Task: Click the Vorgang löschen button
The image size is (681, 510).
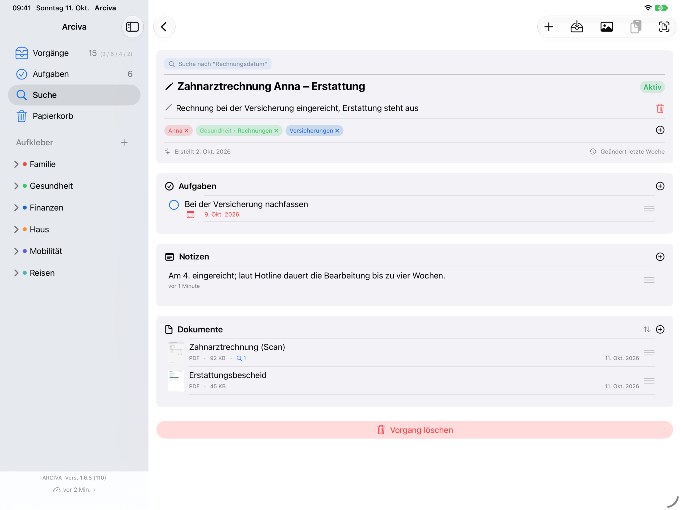Action: [x=414, y=430]
